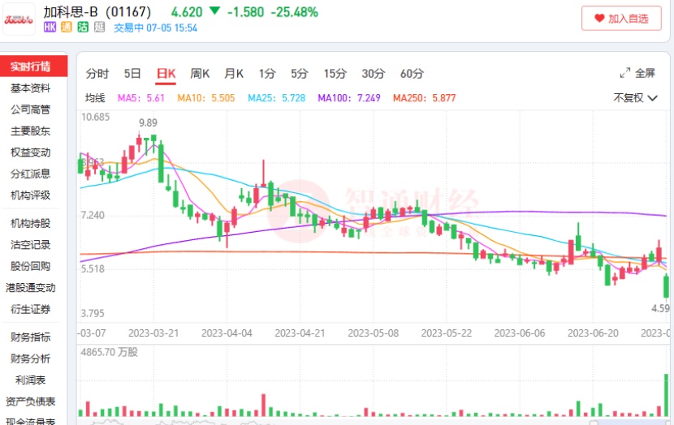Switch to the 1分 interval tab

coord(267,74)
